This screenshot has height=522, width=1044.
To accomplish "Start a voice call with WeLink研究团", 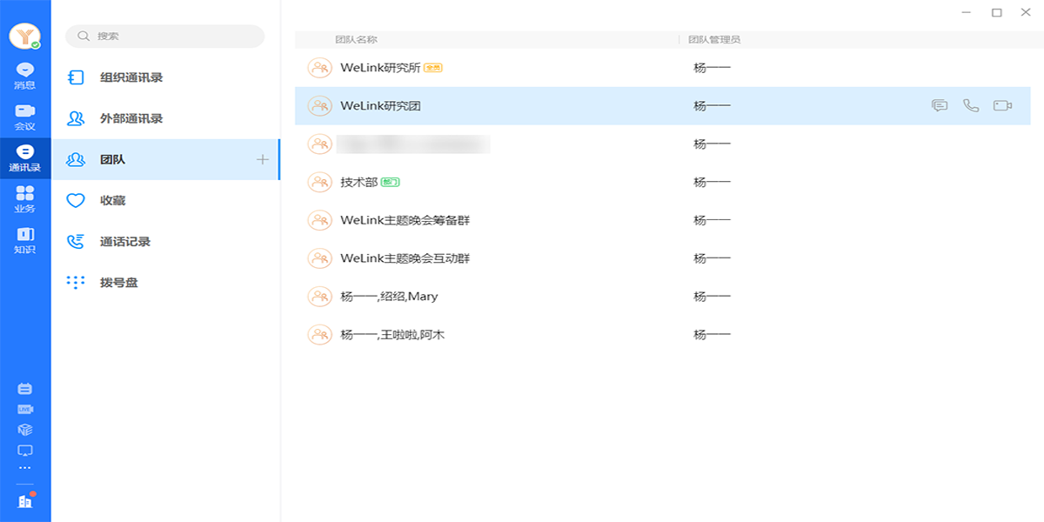I will [x=971, y=105].
